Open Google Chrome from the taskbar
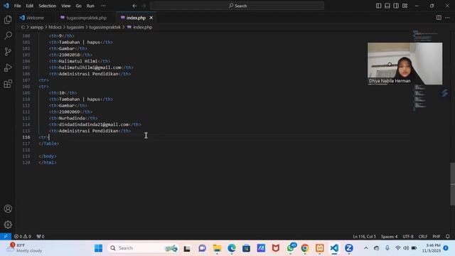This screenshot has width=455, height=256. (x=305, y=248)
